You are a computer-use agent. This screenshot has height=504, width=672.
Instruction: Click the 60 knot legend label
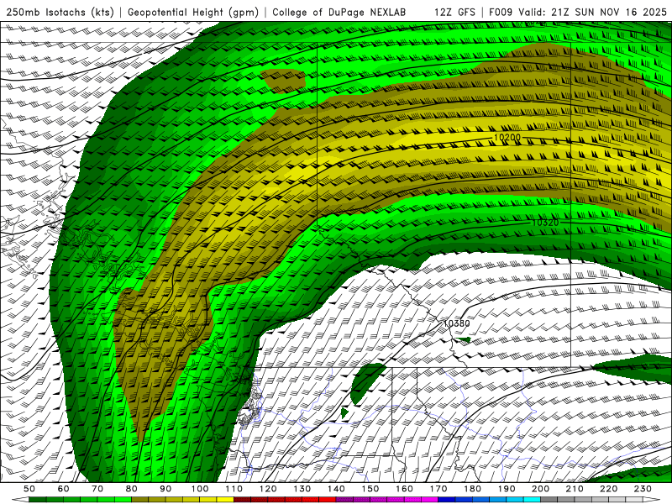tap(64, 489)
